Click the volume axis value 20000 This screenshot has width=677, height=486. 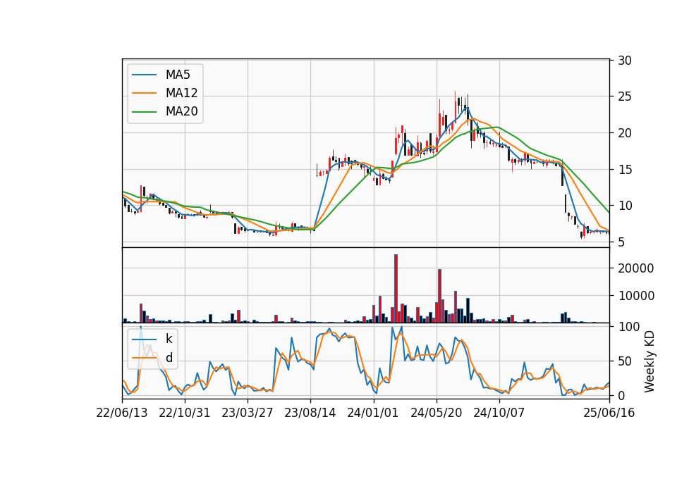tap(635, 268)
